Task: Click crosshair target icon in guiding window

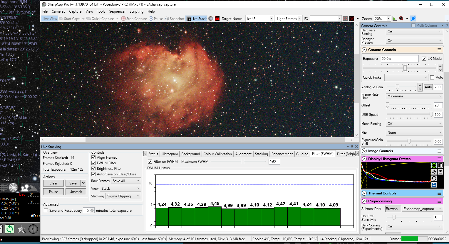Action: click(33, 229)
